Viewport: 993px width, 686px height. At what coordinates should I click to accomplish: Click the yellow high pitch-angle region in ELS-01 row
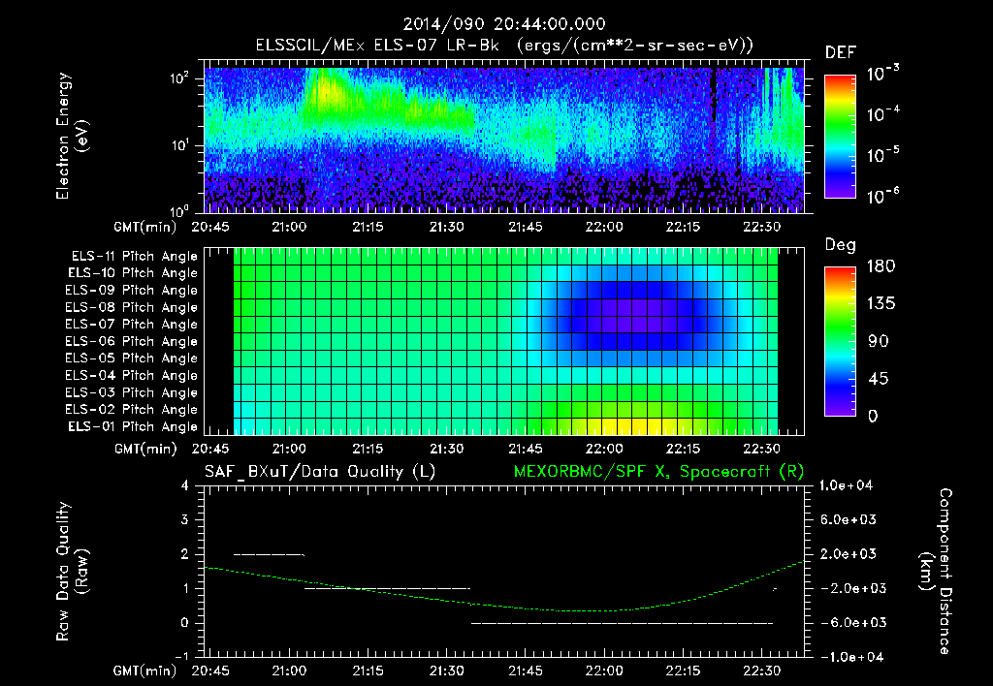pyautogui.click(x=627, y=426)
